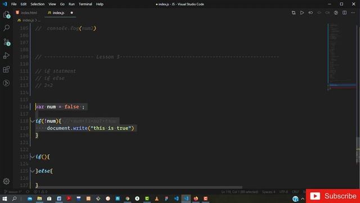Click the YouTube Subscribe button

click(333, 196)
